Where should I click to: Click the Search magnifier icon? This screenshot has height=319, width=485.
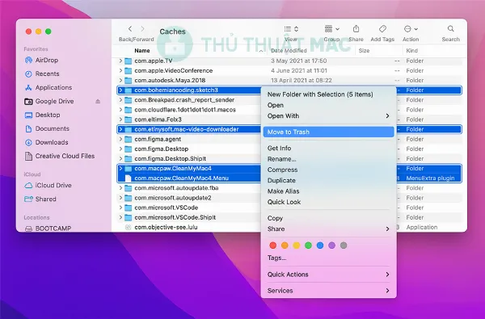pos(451,29)
